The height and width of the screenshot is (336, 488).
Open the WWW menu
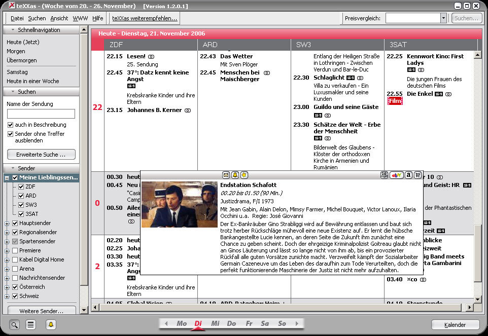[x=80, y=18]
